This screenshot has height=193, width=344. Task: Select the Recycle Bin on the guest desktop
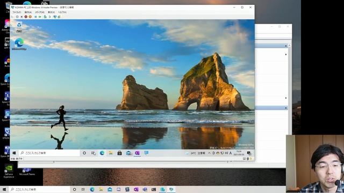point(19,27)
